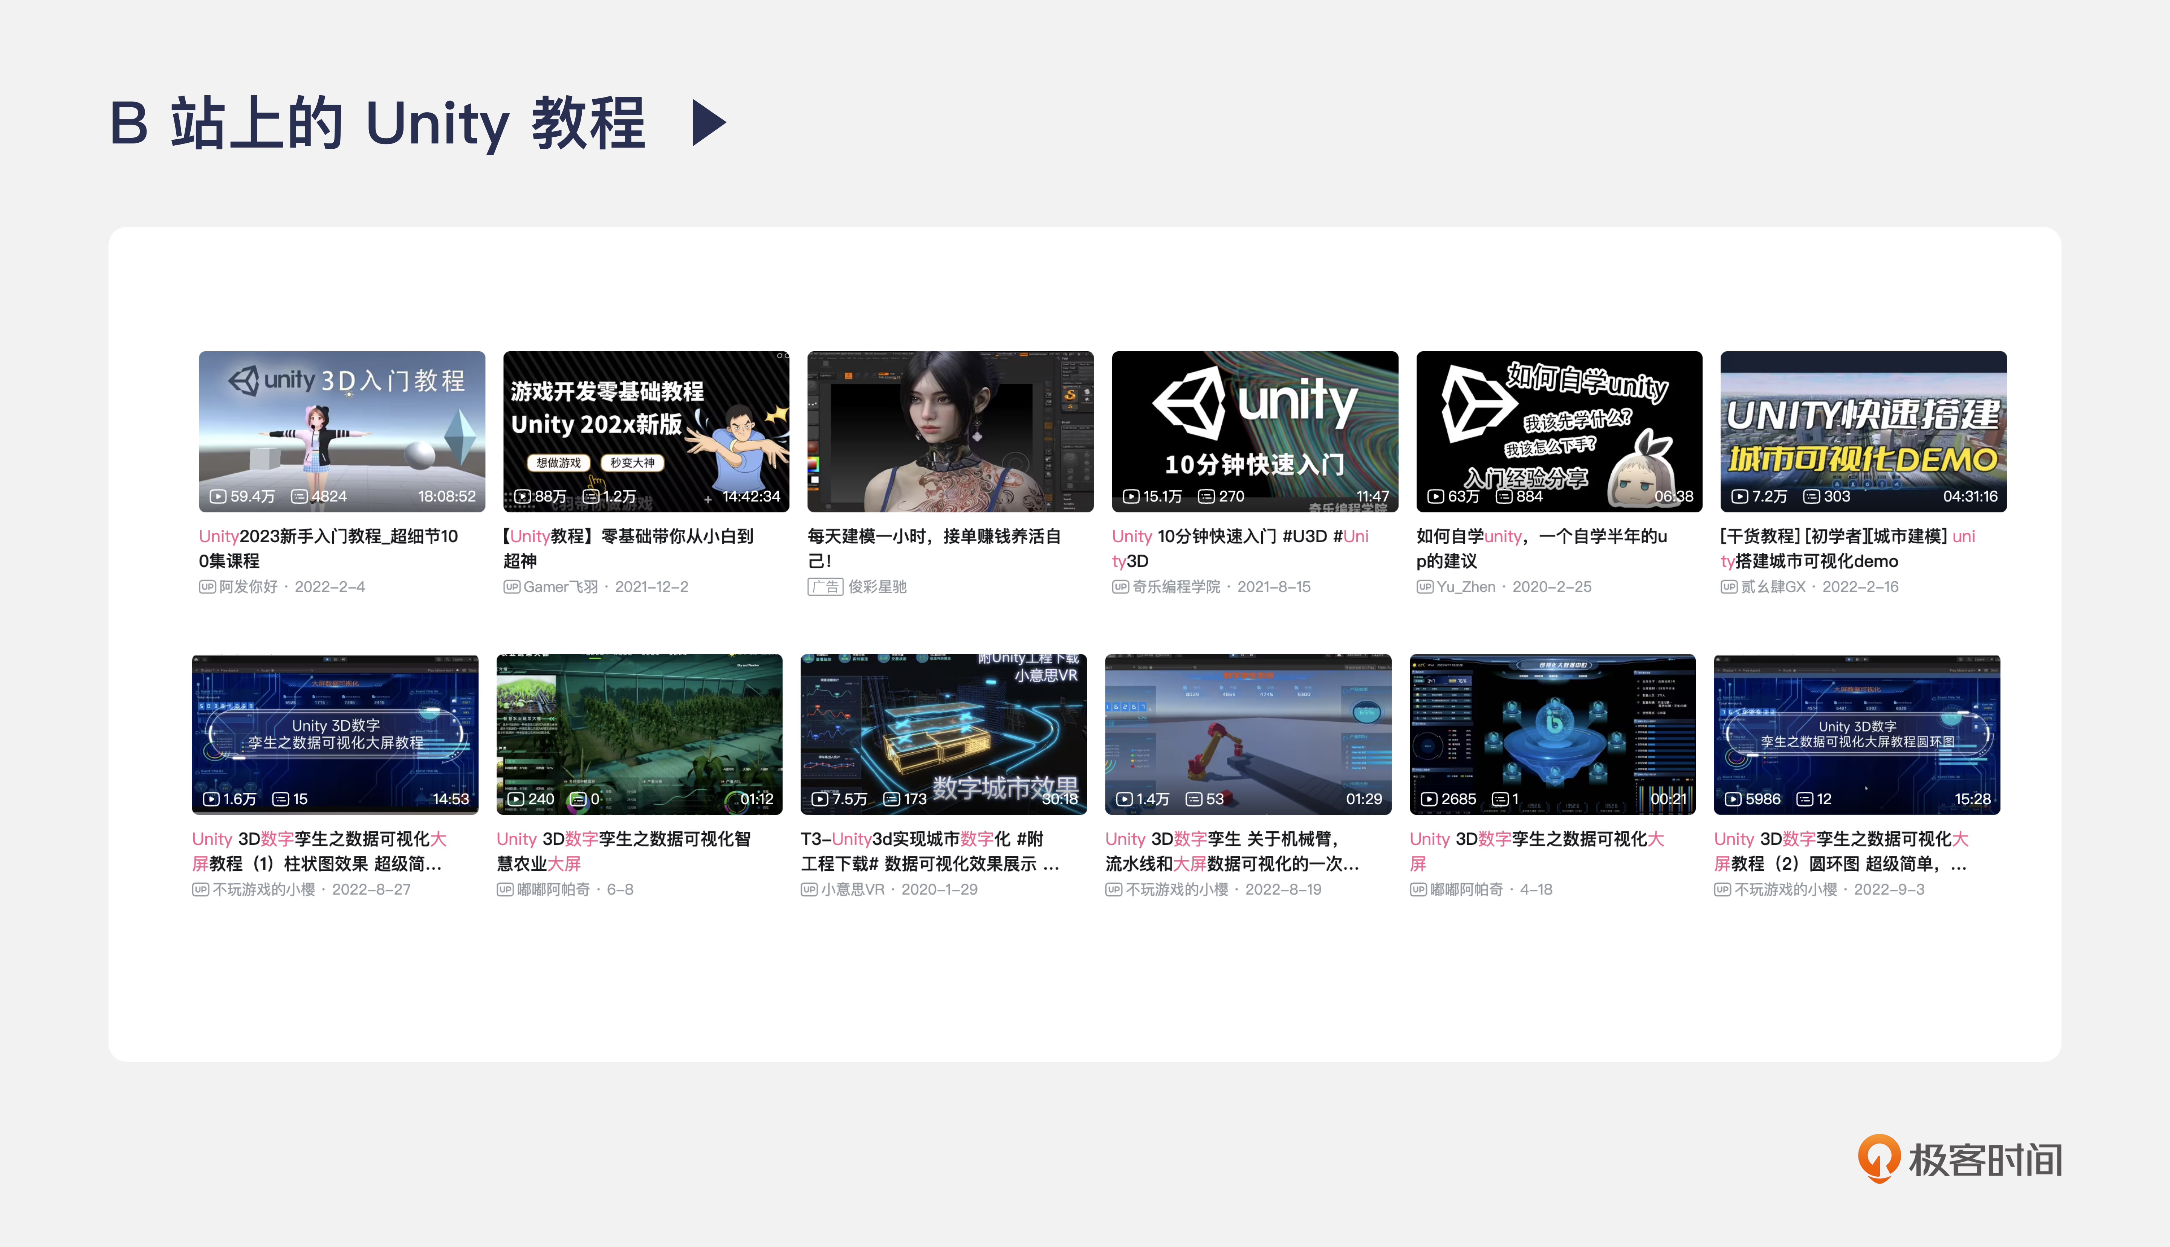Open uploader 嘟嘟阿帕奇 dated 4-18
Viewport: 2170px width, 1247px height.
tap(1467, 889)
